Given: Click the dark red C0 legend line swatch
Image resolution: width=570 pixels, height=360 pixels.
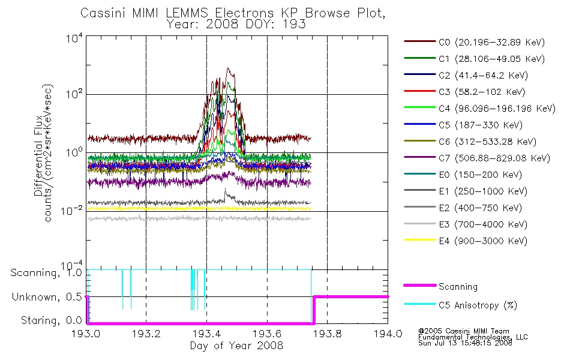Looking at the screenshot, I should click(x=420, y=41).
